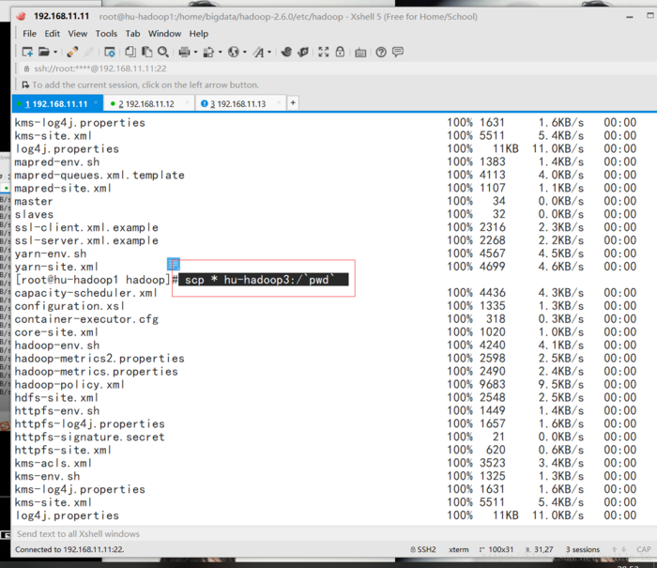This screenshot has width=657, height=568.
Task: Expand the Open folder dropdown arrow
Action: pos(55,53)
